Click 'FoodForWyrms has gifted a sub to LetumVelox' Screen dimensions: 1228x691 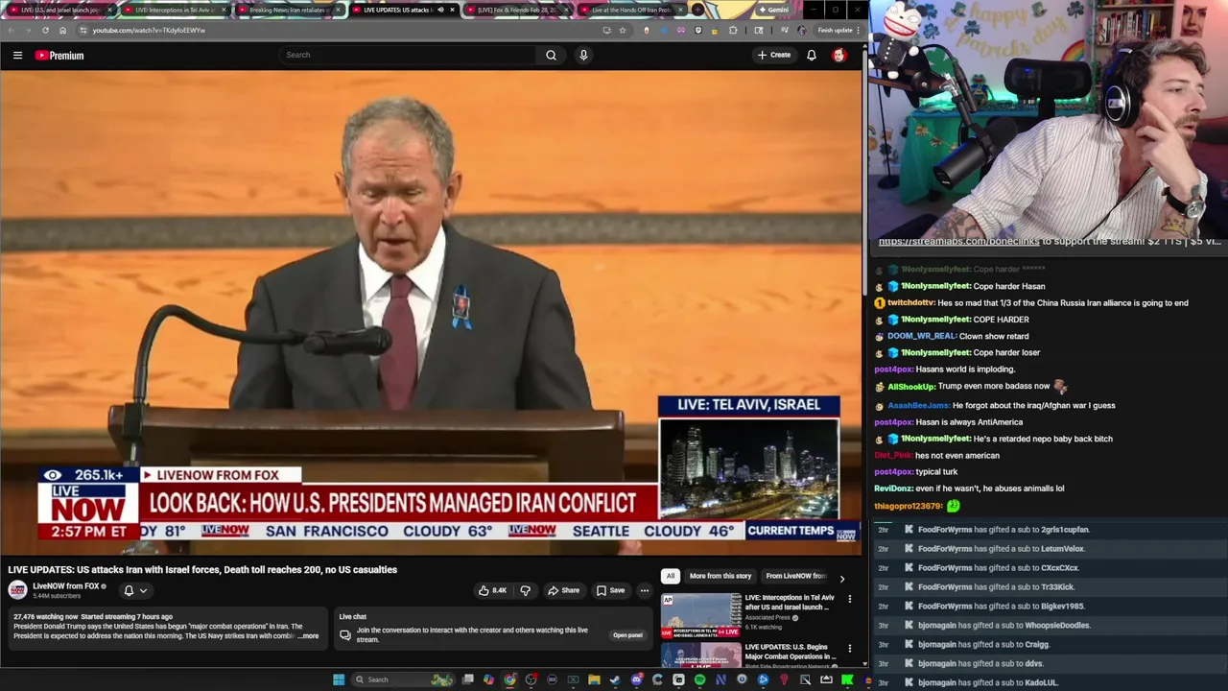pyautogui.click(x=1001, y=549)
